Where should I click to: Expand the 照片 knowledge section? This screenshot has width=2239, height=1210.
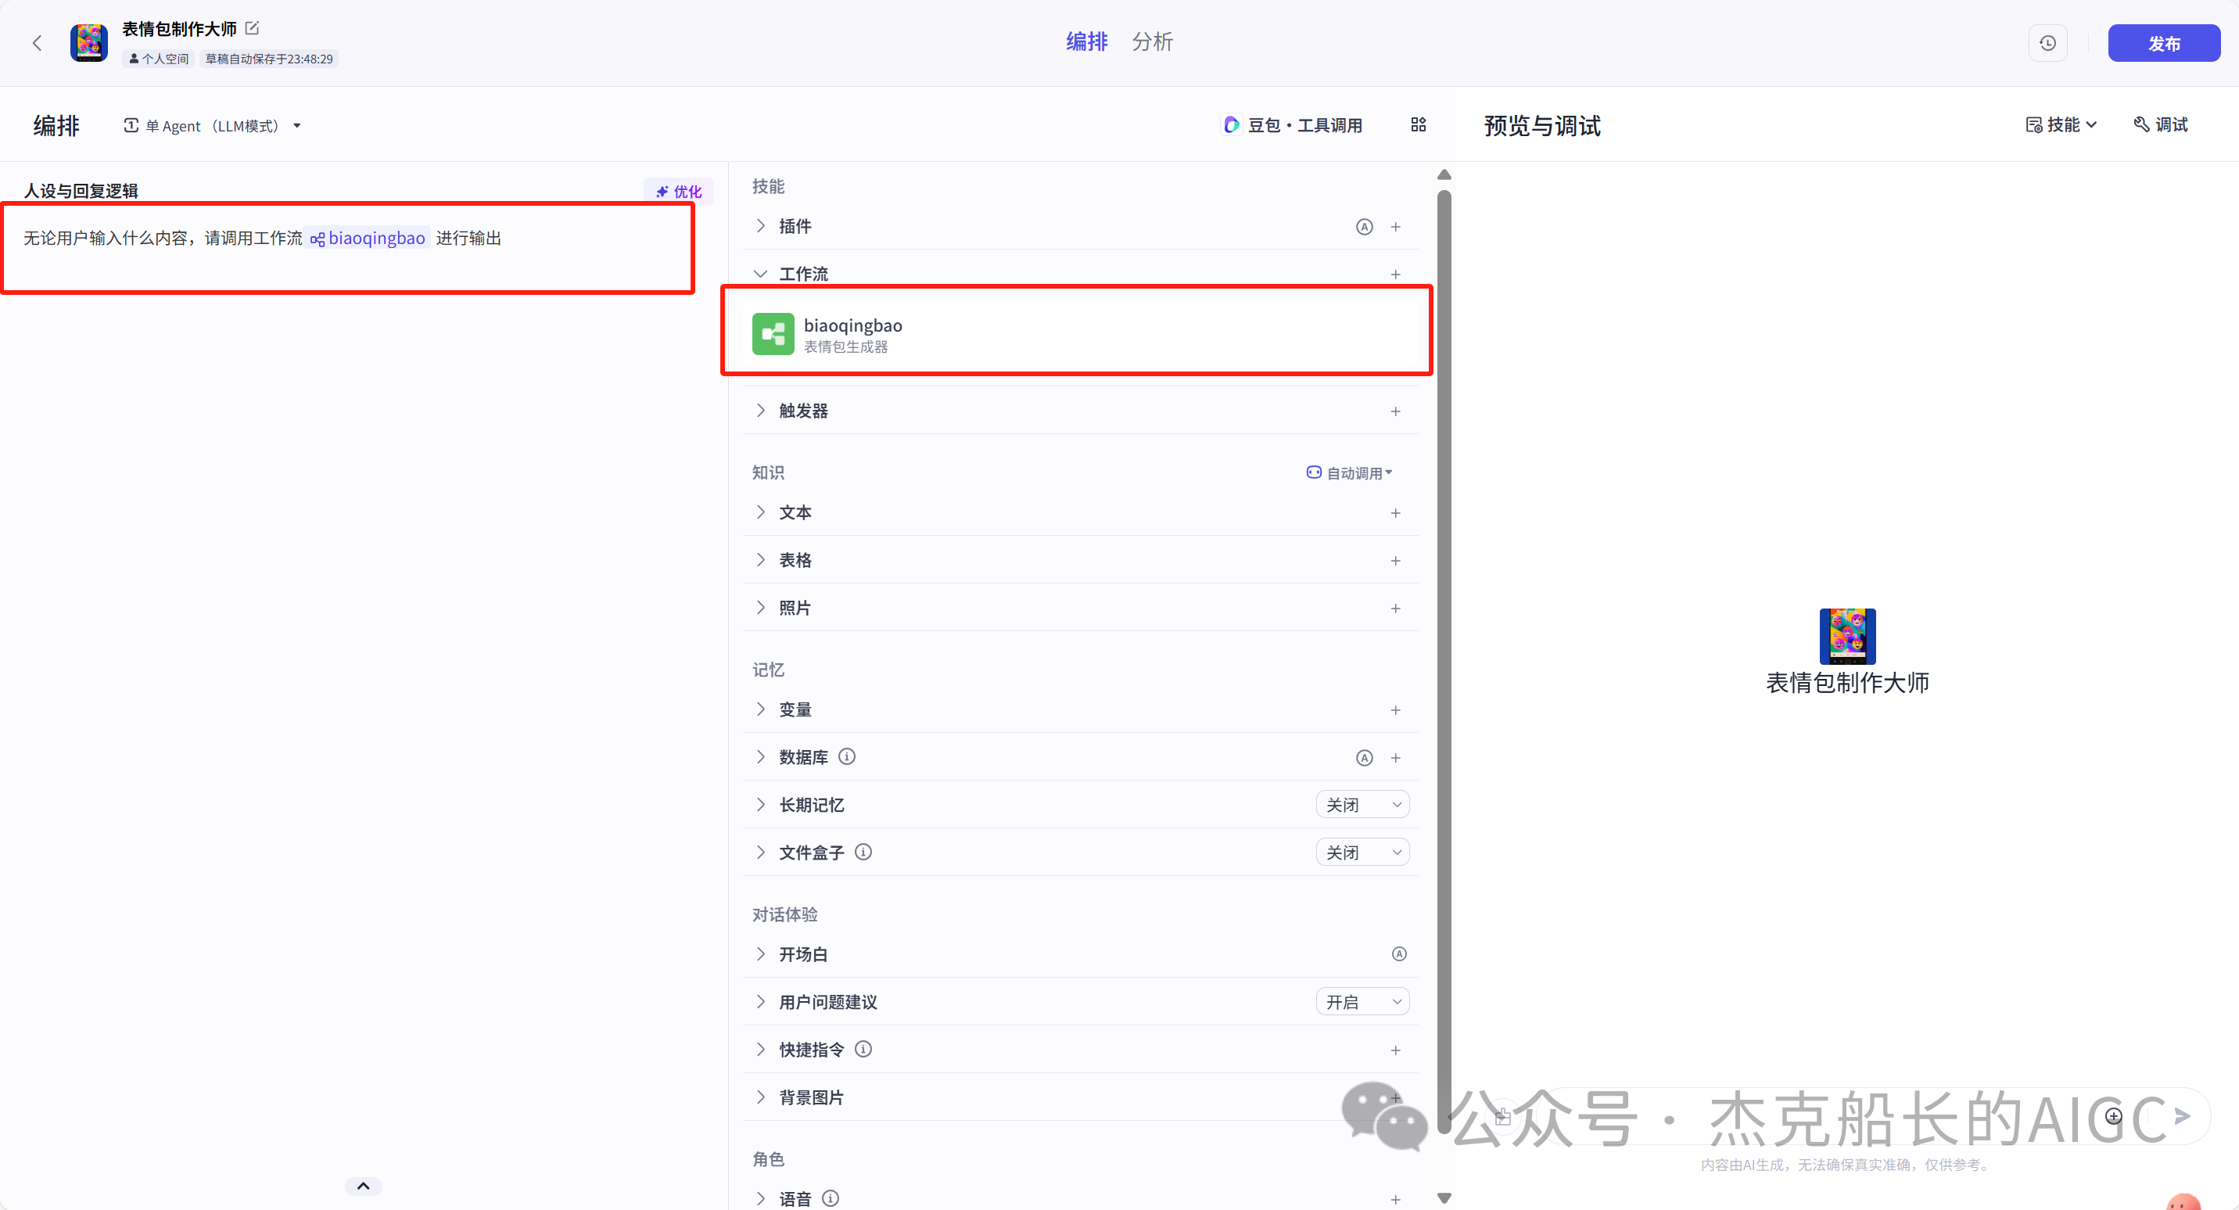click(760, 607)
